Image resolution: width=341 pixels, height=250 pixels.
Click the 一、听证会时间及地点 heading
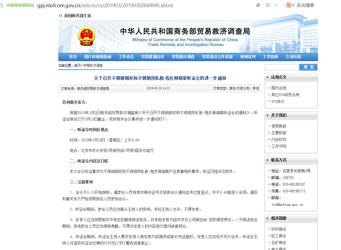pos(89,130)
